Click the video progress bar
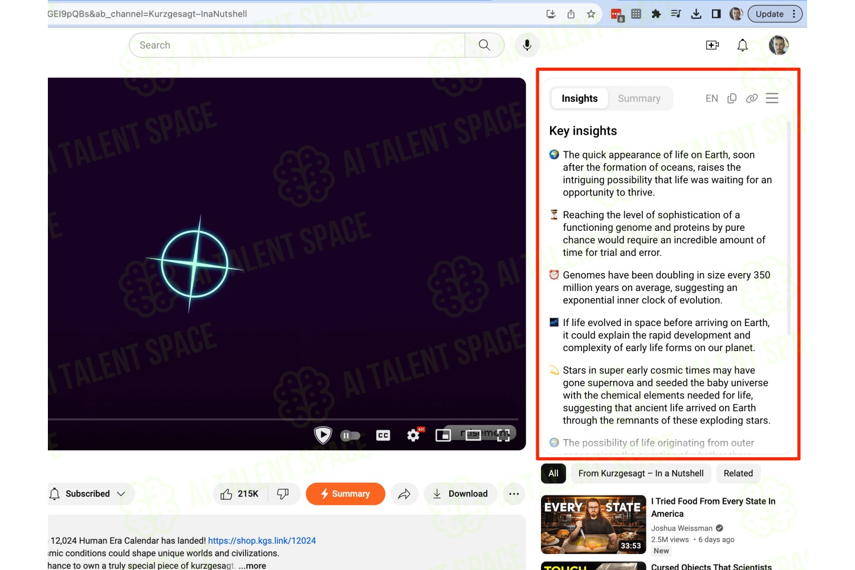The image size is (855, 570). point(283,420)
